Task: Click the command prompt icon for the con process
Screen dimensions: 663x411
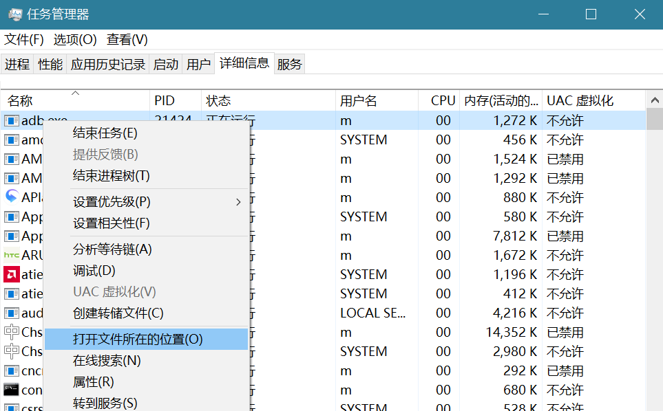Action: 10,389
